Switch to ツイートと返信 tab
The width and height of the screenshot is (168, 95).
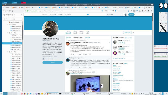coord(78,37)
